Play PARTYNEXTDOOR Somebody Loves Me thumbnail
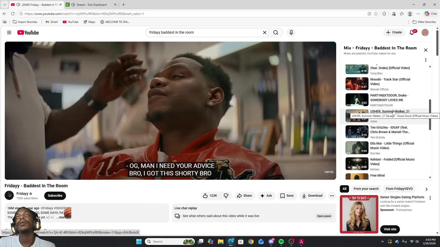The height and width of the screenshot is (247, 440). (x=357, y=100)
